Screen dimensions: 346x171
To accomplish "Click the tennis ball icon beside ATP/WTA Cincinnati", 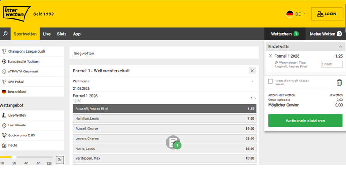I will click(x=4, y=72).
